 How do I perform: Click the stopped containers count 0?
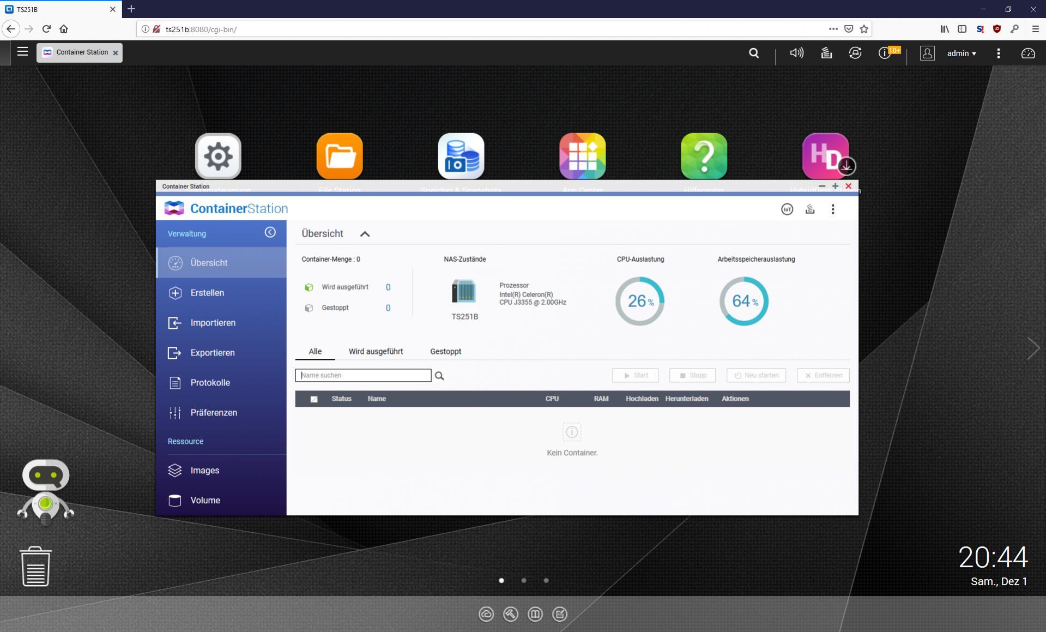click(388, 308)
